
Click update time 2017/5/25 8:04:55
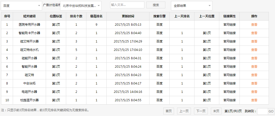pyautogui.click(x=128, y=100)
